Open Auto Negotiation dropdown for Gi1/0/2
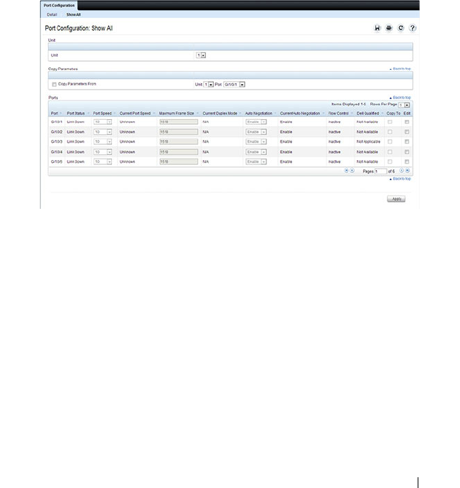Viewport: 460px width, 488px height. click(x=255, y=132)
